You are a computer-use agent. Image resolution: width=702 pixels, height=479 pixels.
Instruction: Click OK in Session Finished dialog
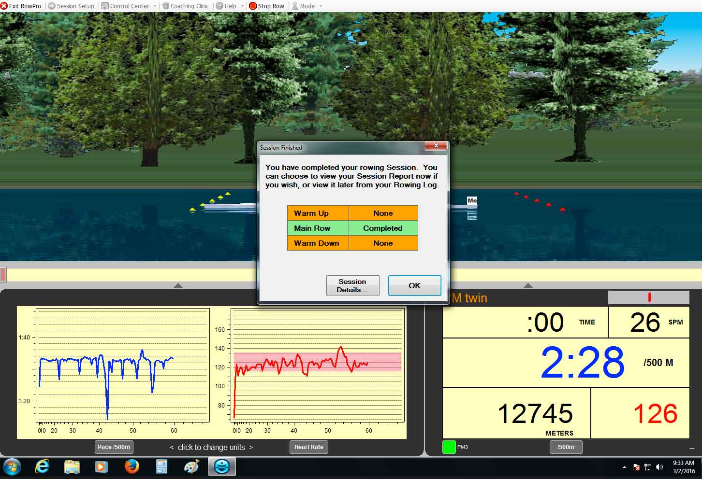coord(414,285)
